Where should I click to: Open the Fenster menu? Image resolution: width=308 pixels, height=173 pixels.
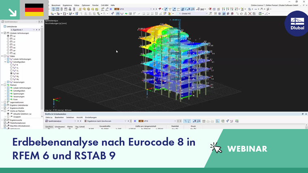pyautogui.click(x=96, y=5)
